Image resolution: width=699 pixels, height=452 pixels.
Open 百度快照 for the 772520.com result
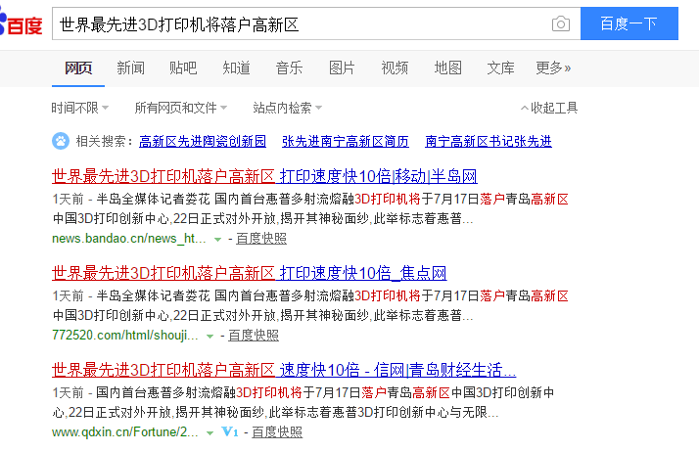pos(254,335)
